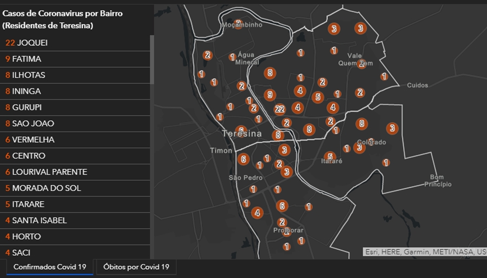Image resolution: width=487 pixels, height=278 pixels.
Task: Select the VERMELHA entry
Action: (75, 140)
